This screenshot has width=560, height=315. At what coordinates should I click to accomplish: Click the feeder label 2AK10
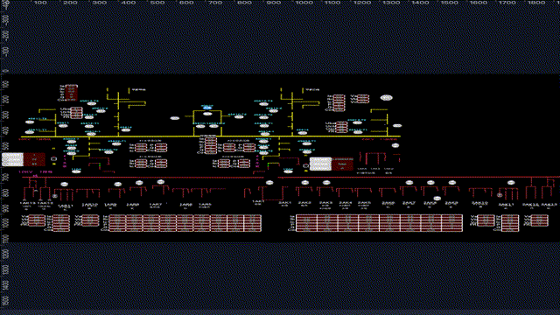[x=479, y=203]
